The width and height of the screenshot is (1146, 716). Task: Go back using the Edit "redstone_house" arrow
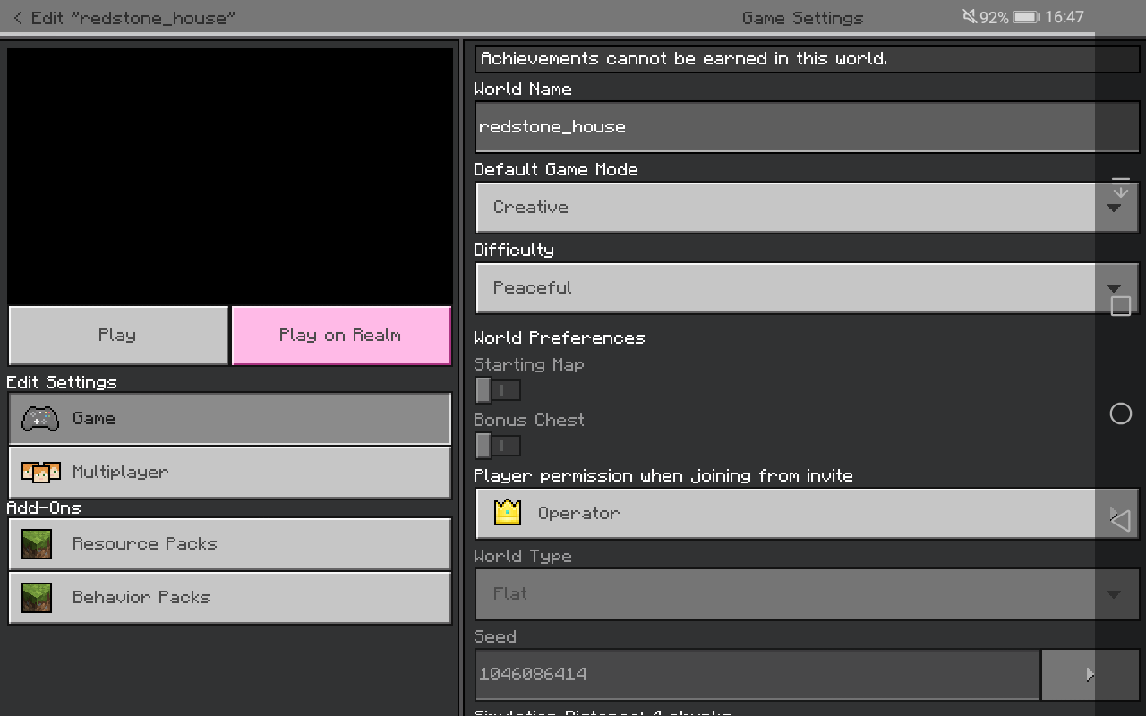point(18,18)
